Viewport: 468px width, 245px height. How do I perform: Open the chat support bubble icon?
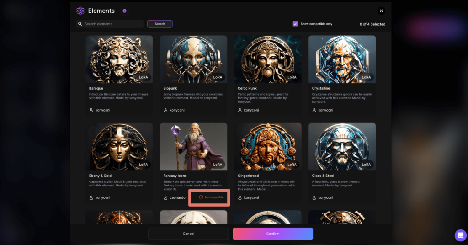coord(460,235)
